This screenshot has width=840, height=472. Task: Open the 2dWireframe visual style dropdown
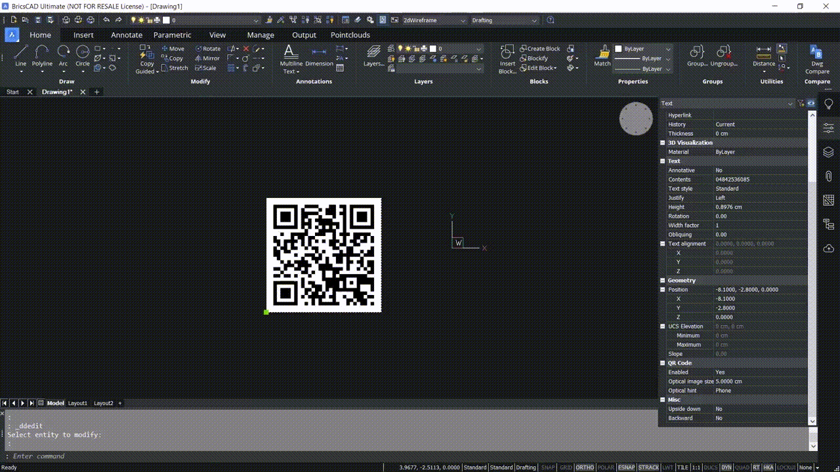[x=434, y=20]
